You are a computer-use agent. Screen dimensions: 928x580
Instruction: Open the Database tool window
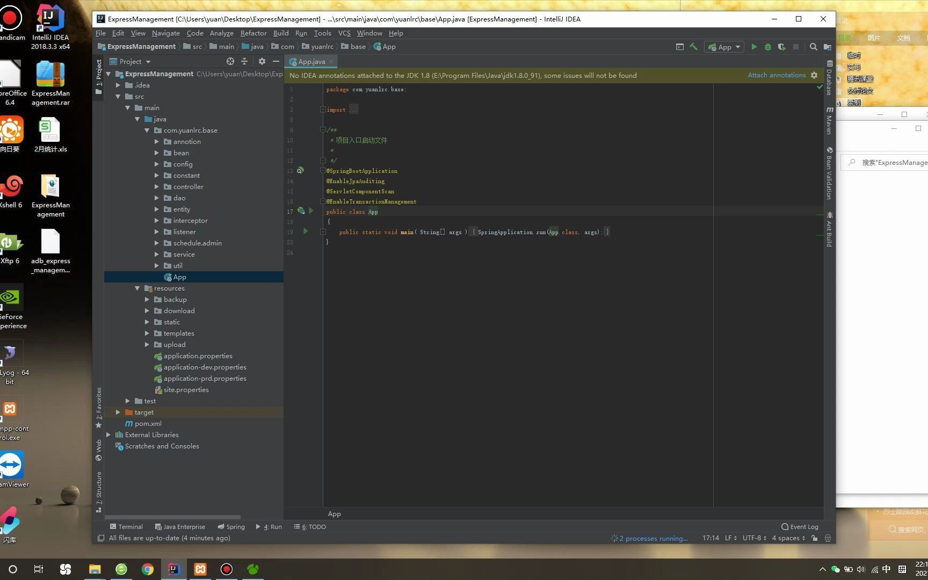click(830, 78)
